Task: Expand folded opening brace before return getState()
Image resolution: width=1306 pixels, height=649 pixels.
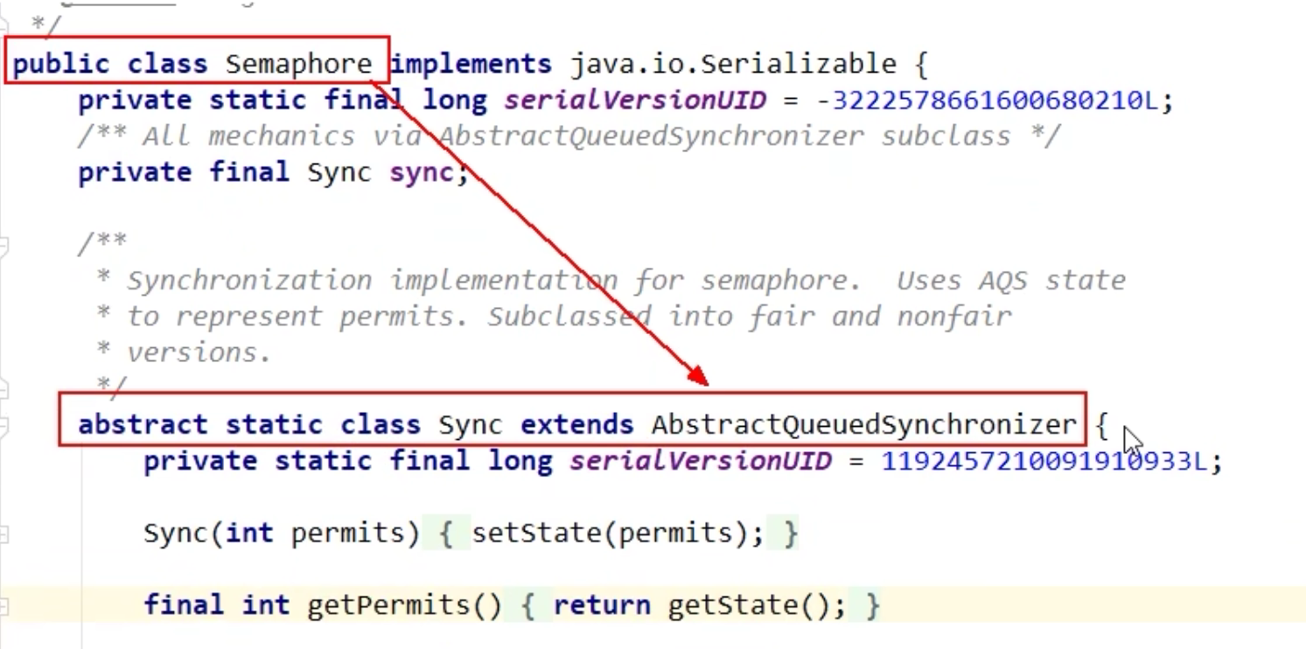Action: pyautogui.click(x=527, y=605)
